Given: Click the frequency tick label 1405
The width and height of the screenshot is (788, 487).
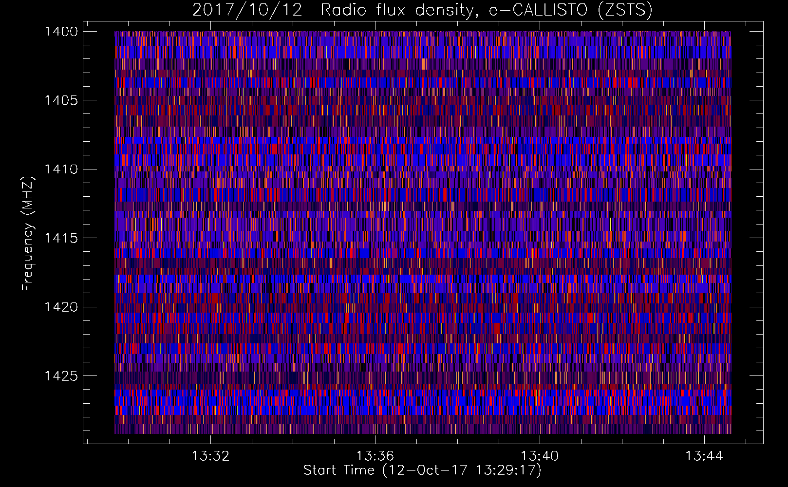Looking at the screenshot, I should [x=61, y=100].
